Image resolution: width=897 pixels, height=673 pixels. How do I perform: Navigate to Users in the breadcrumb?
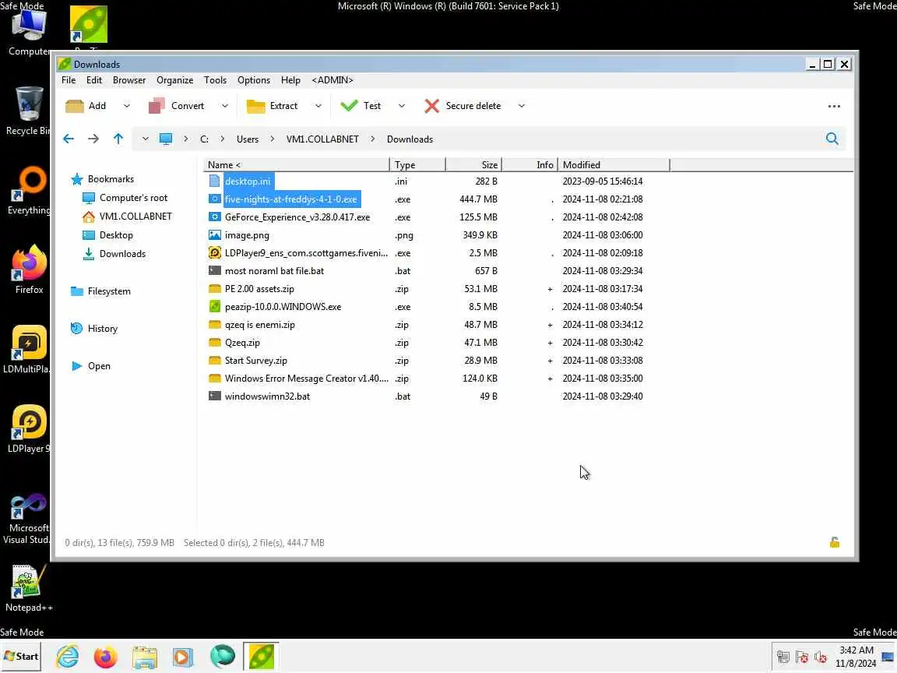tap(248, 139)
